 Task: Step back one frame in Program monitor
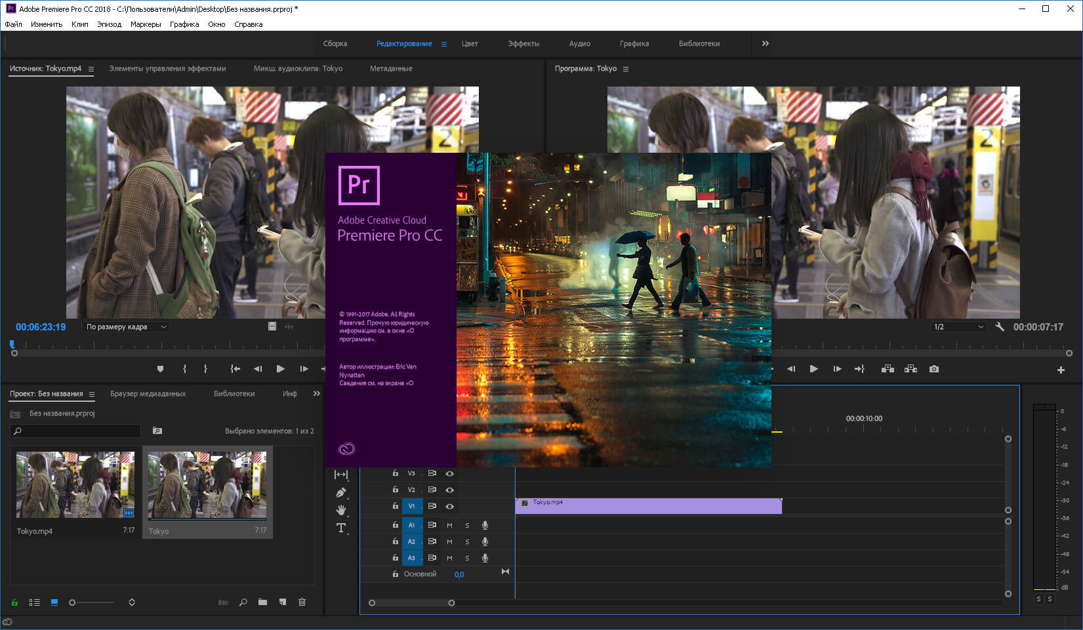(791, 369)
